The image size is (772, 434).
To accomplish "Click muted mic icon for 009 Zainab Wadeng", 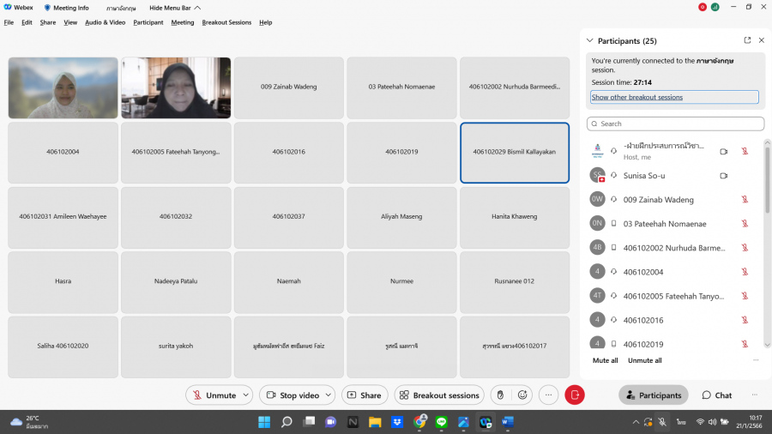I will (745, 200).
